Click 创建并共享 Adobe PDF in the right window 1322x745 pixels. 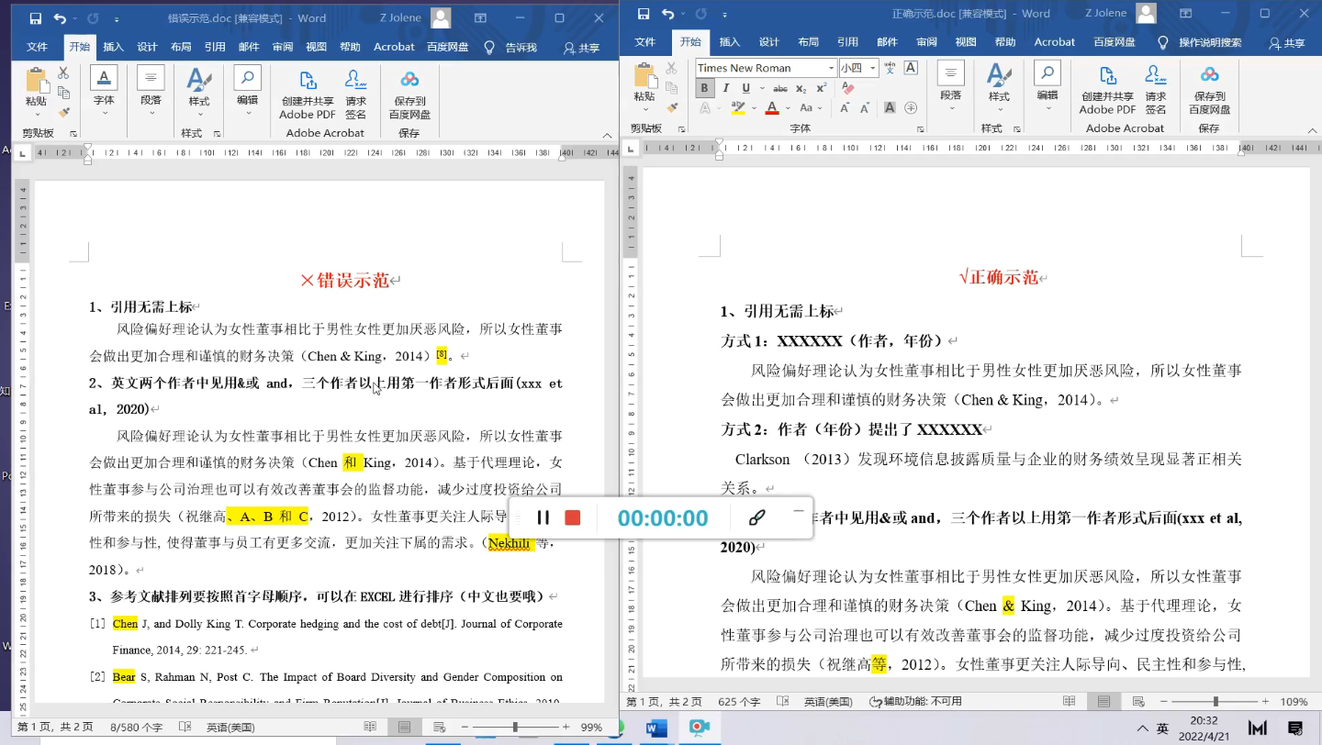(1107, 88)
